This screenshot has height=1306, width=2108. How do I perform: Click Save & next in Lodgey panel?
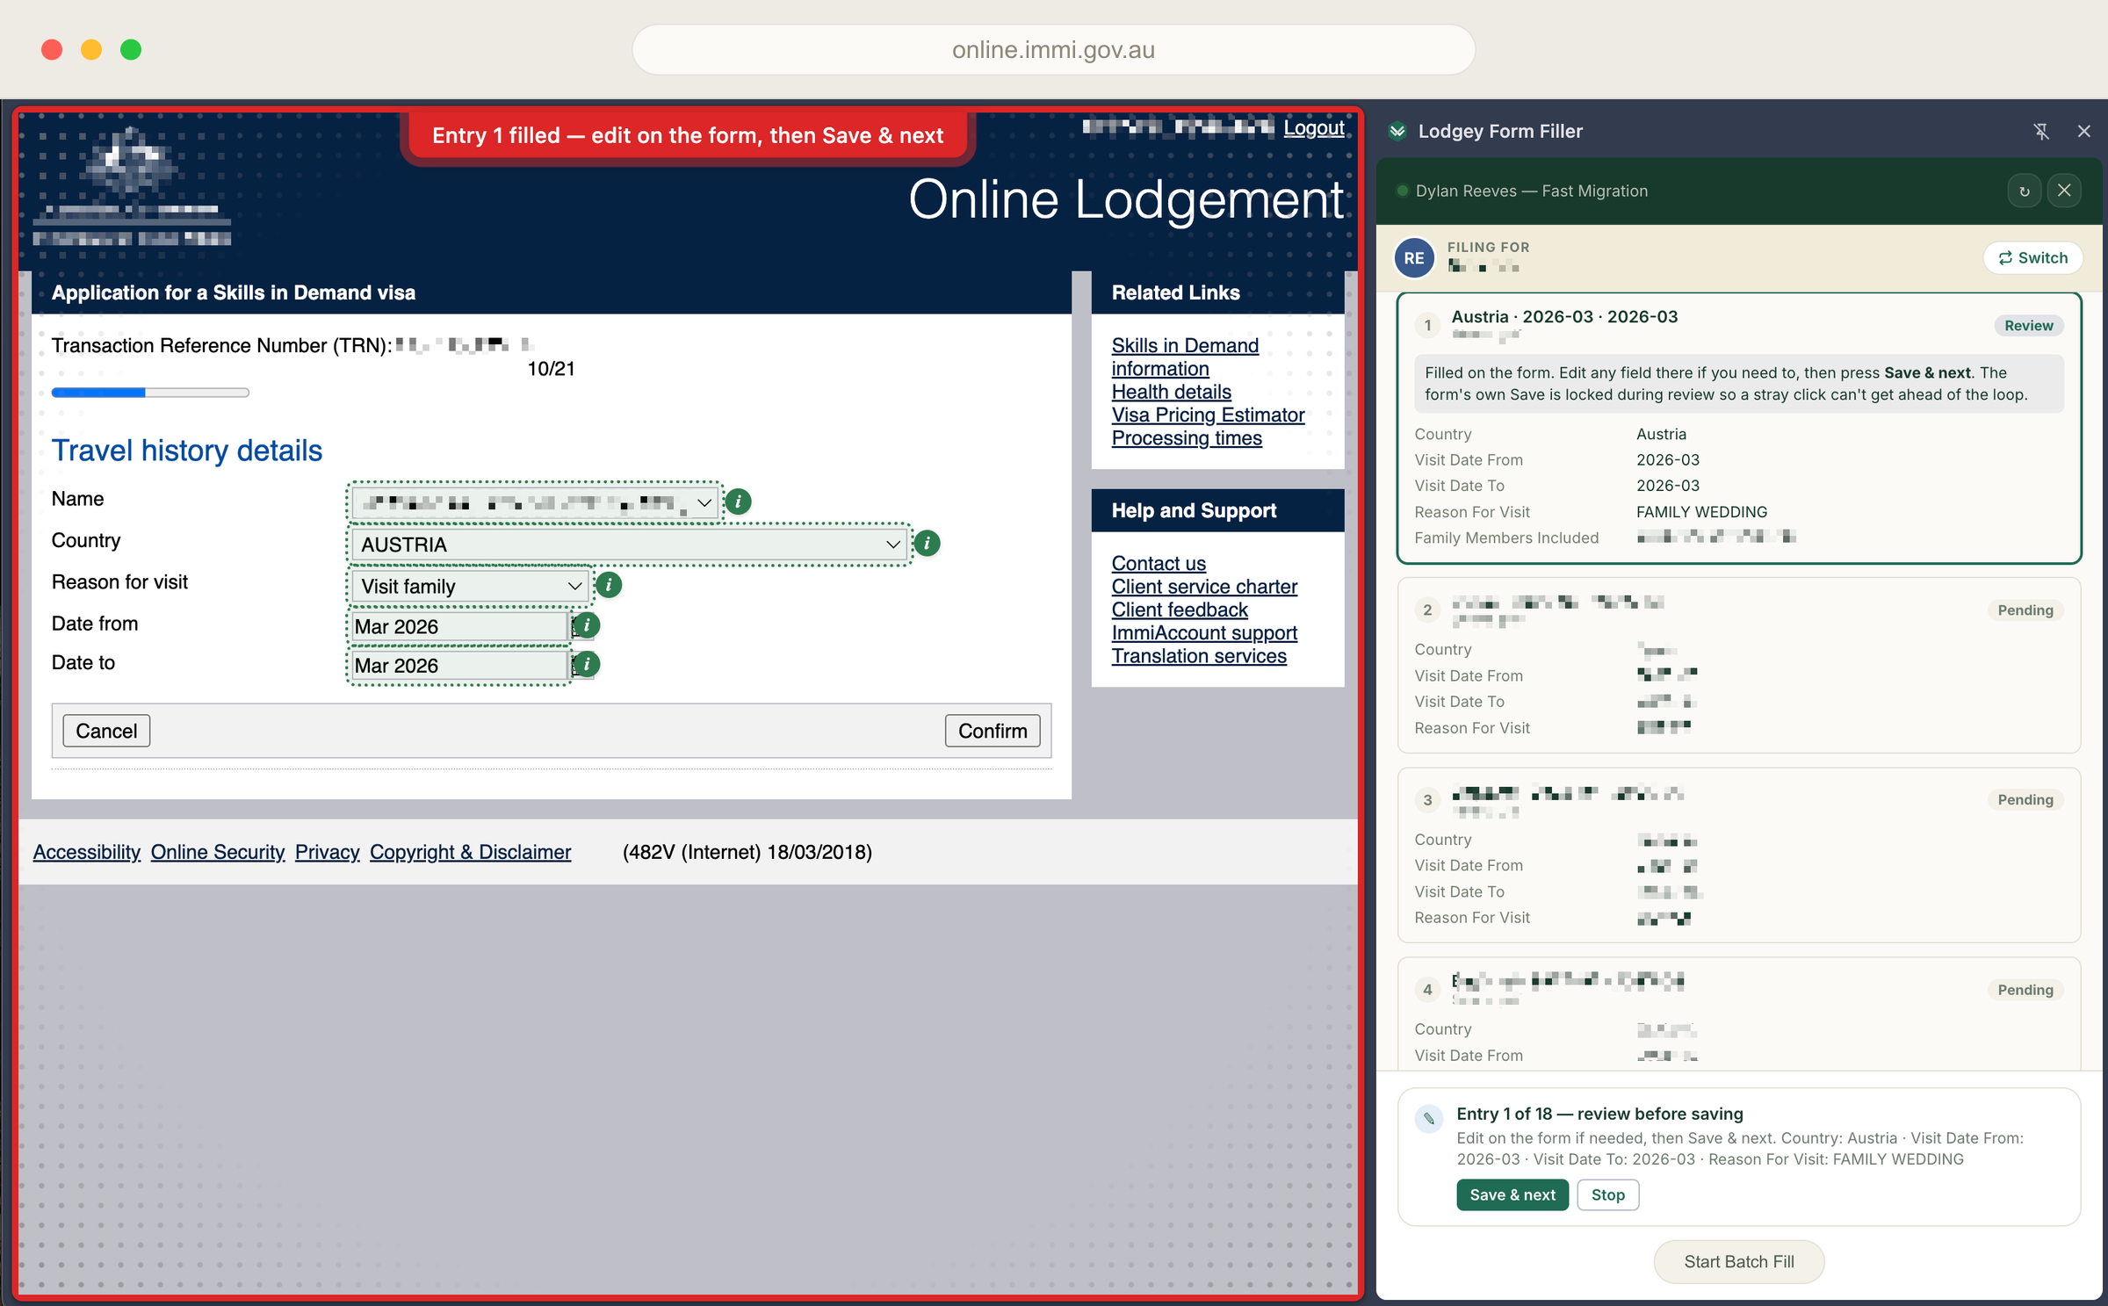1512,1194
